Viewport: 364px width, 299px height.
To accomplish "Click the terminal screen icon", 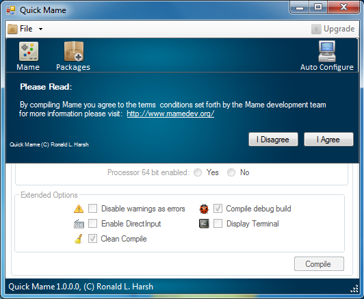I will pos(204,224).
